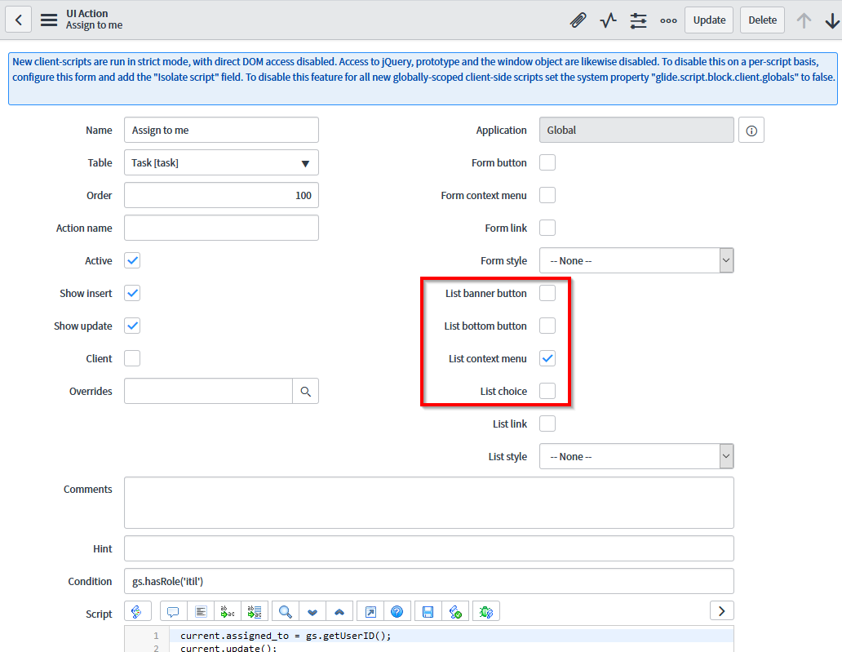The width and height of the screenshot is (842, 652).
Task: Click the Update button
Action: coord(709,20)
